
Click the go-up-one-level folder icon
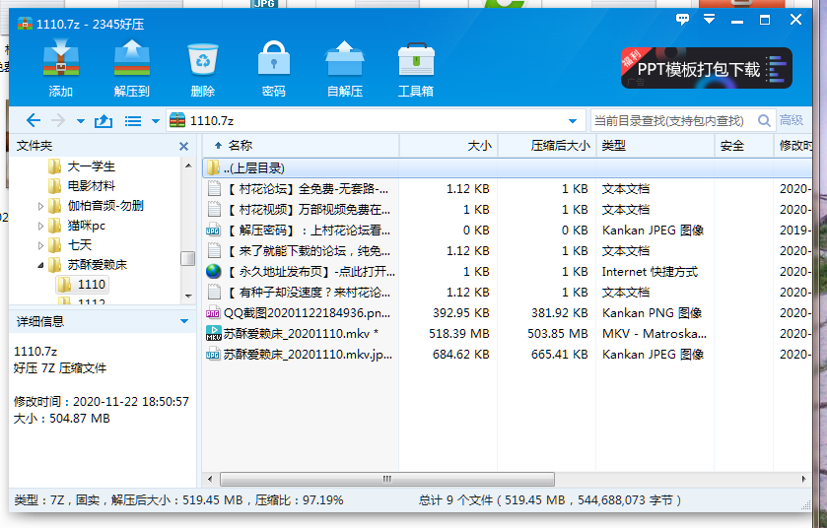[103, 120]
